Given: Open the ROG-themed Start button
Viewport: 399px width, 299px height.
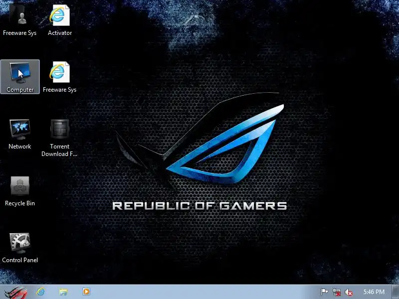Looking at the screenshot, I should pyautogui.click(x=16, y=292).
